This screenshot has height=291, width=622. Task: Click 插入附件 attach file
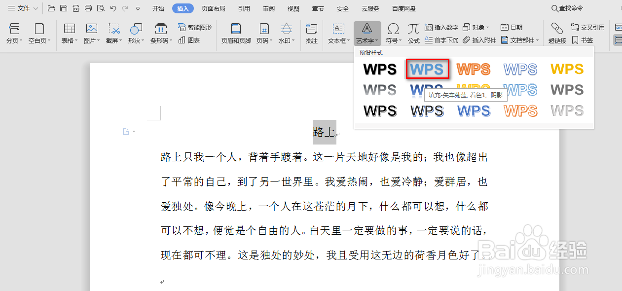pos(479,40)
